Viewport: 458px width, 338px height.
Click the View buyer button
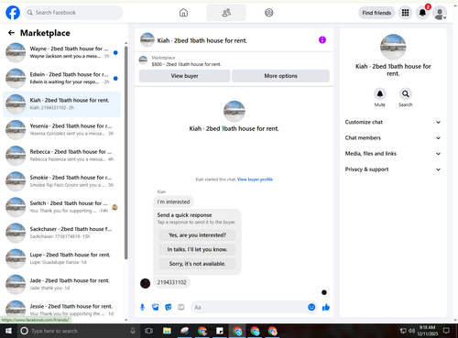pyautogui.click(x=184, y=76)
